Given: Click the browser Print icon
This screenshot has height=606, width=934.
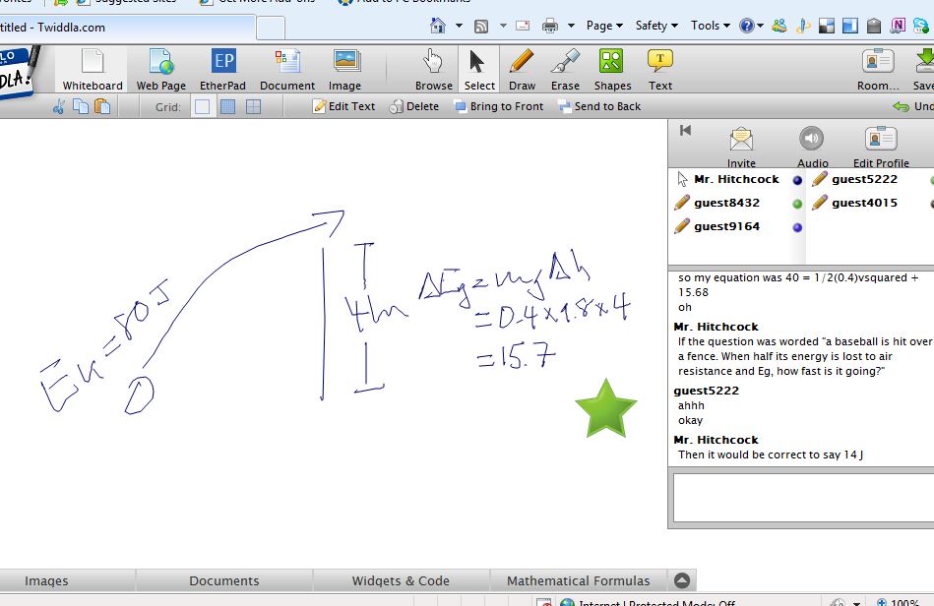Looking at the screenshot, I should pyautogui.click(x=550, y=26).
